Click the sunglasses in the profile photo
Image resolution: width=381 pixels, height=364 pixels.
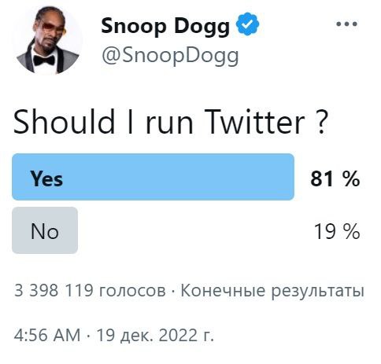(x=53, y=26)
